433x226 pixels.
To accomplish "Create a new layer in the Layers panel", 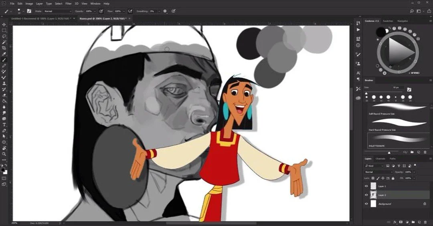I will pyautogui.click(x=419, y=222).
